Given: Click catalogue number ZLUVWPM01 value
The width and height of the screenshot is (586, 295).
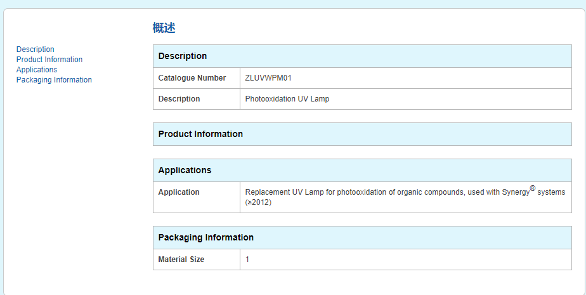Looking at the screenshot, I should (268, 78).
